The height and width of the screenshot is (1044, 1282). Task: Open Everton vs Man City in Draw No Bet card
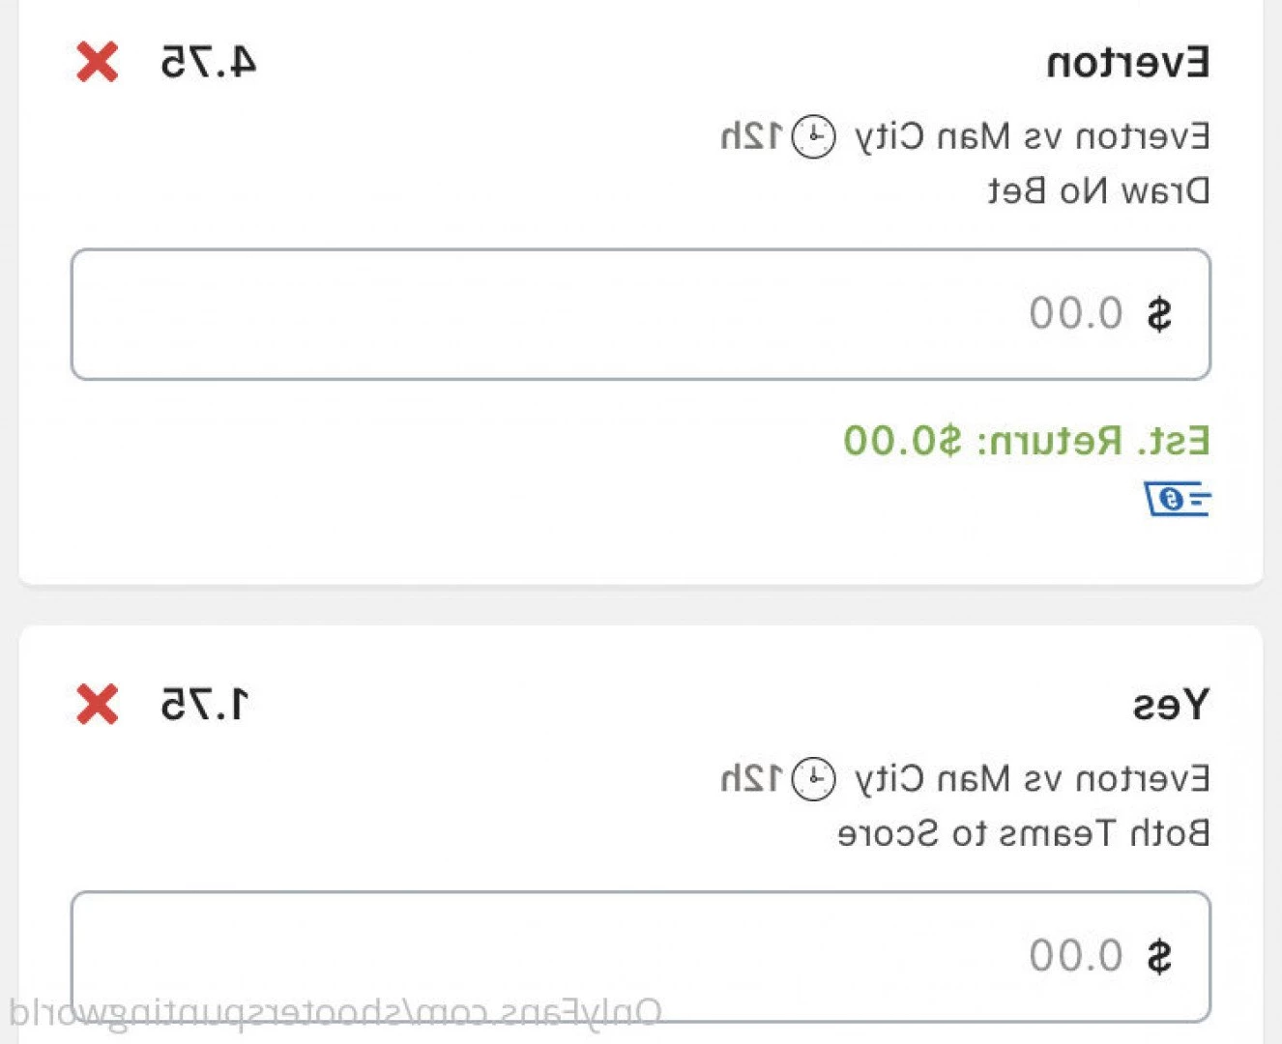tap(1032, 137)
